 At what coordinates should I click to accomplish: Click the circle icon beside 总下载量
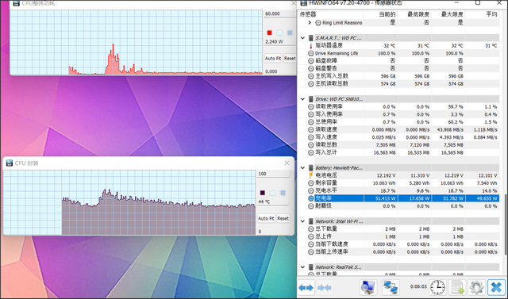tap(310, 228)
